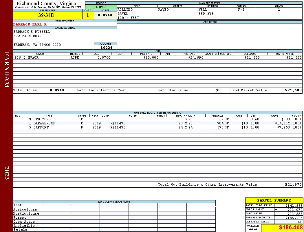
Task: Select total outbuildings value $21,970
Action: (293, 185)
